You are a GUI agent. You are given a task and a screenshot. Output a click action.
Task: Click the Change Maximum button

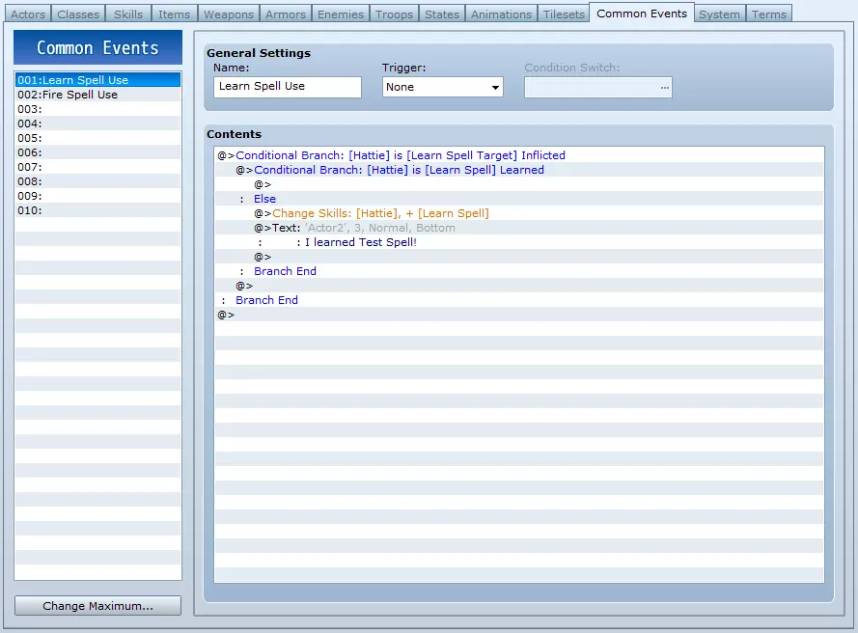coord(97,606)
